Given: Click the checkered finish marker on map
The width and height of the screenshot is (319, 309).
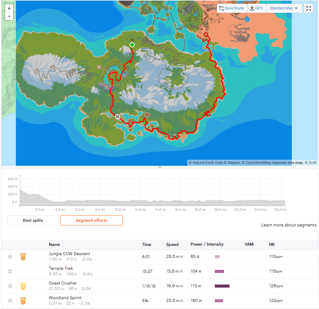Looking at the screenshot, I should coord(117,117).
